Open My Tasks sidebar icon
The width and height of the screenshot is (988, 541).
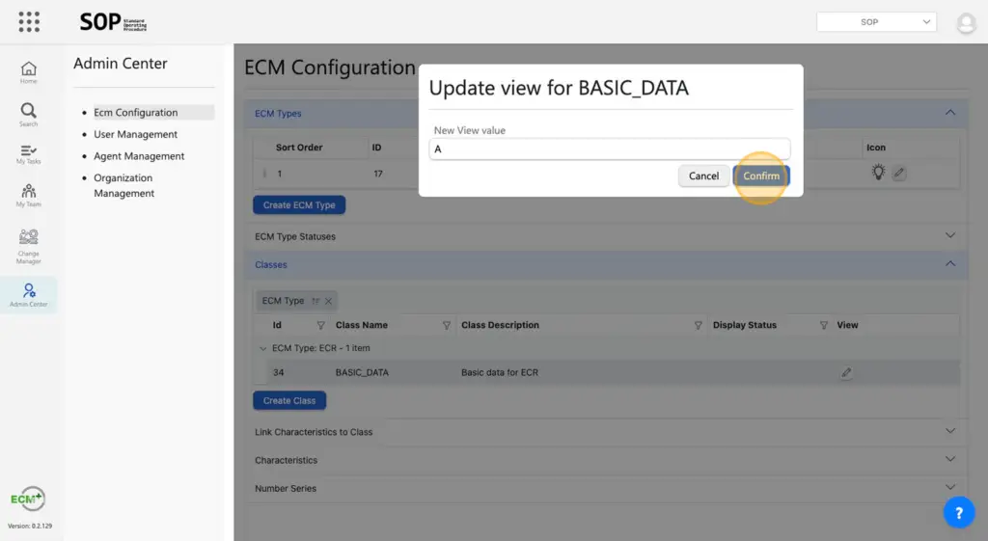[29, 154]
